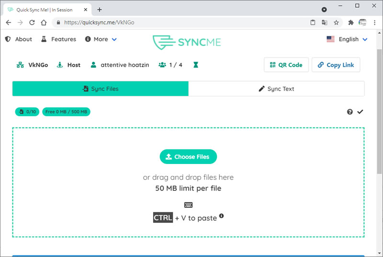The height and width of the screenshot is (257, 383).
Task: Click the Host role label
Action: click(74, 65)
